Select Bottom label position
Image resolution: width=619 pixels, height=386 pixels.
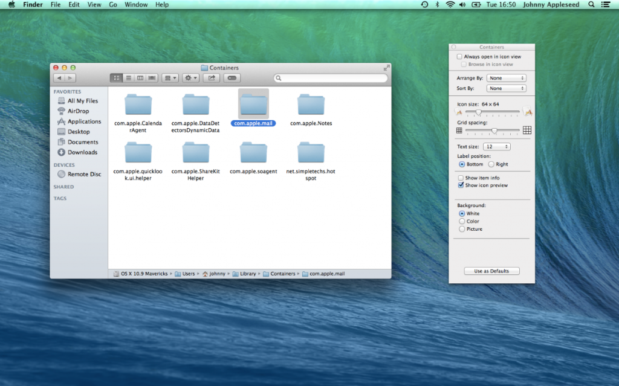pos(462,164)
